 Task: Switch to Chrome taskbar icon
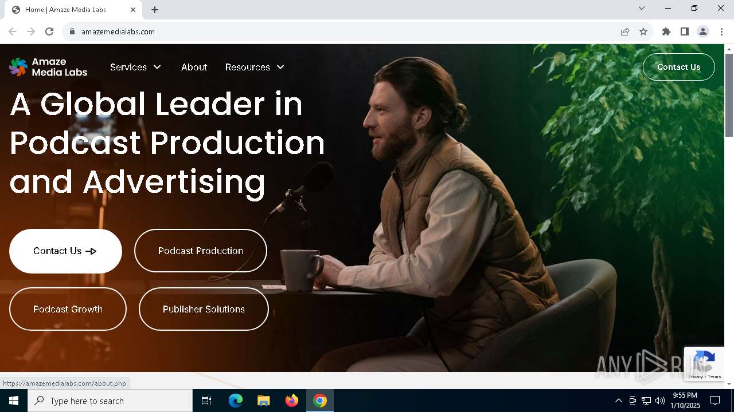[x=320, y=401]
